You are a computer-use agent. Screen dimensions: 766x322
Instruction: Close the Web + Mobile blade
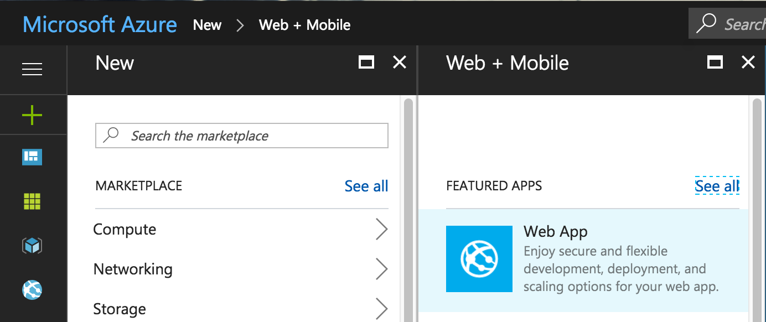[748, 62]
